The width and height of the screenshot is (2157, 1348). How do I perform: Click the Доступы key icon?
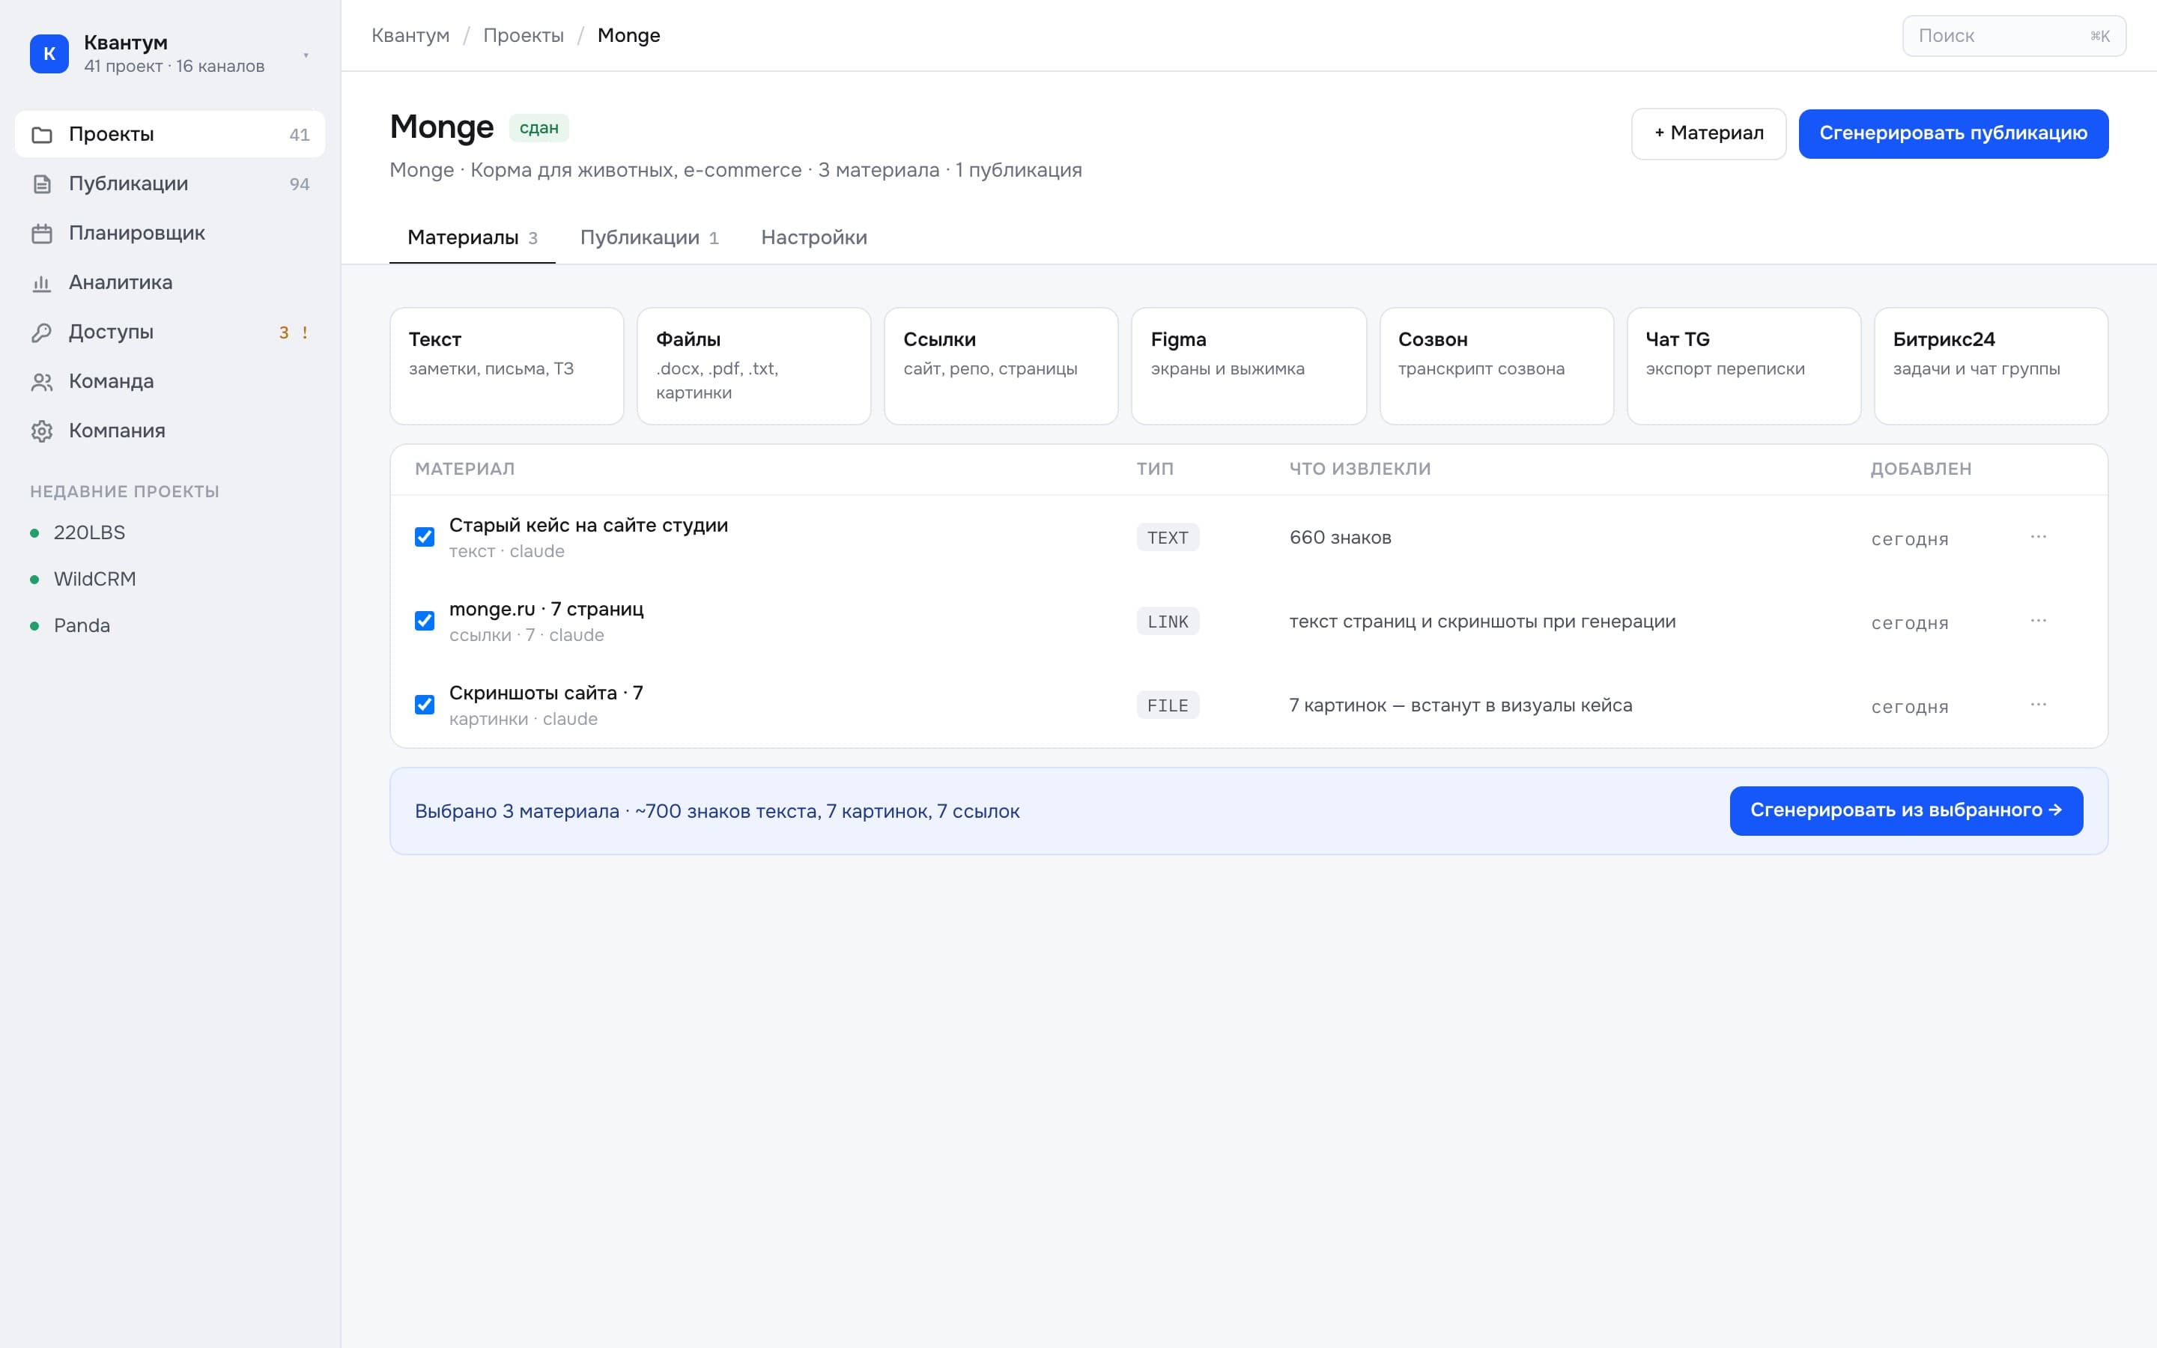(42, 333)
